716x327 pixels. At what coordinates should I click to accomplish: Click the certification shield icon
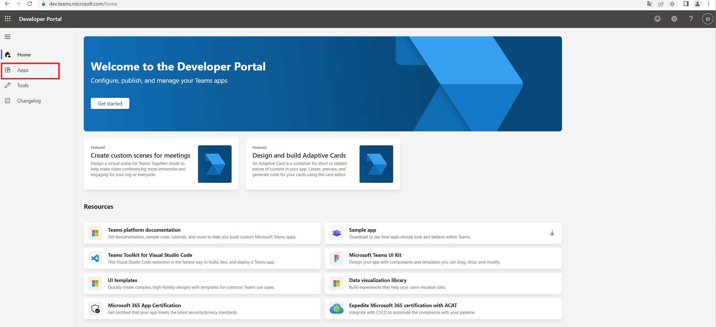[95, 309]
